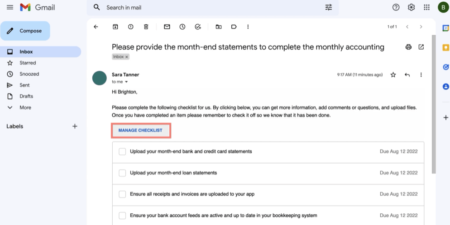
Task: Snooze this email using the clock icon
Action: point(182,27)
